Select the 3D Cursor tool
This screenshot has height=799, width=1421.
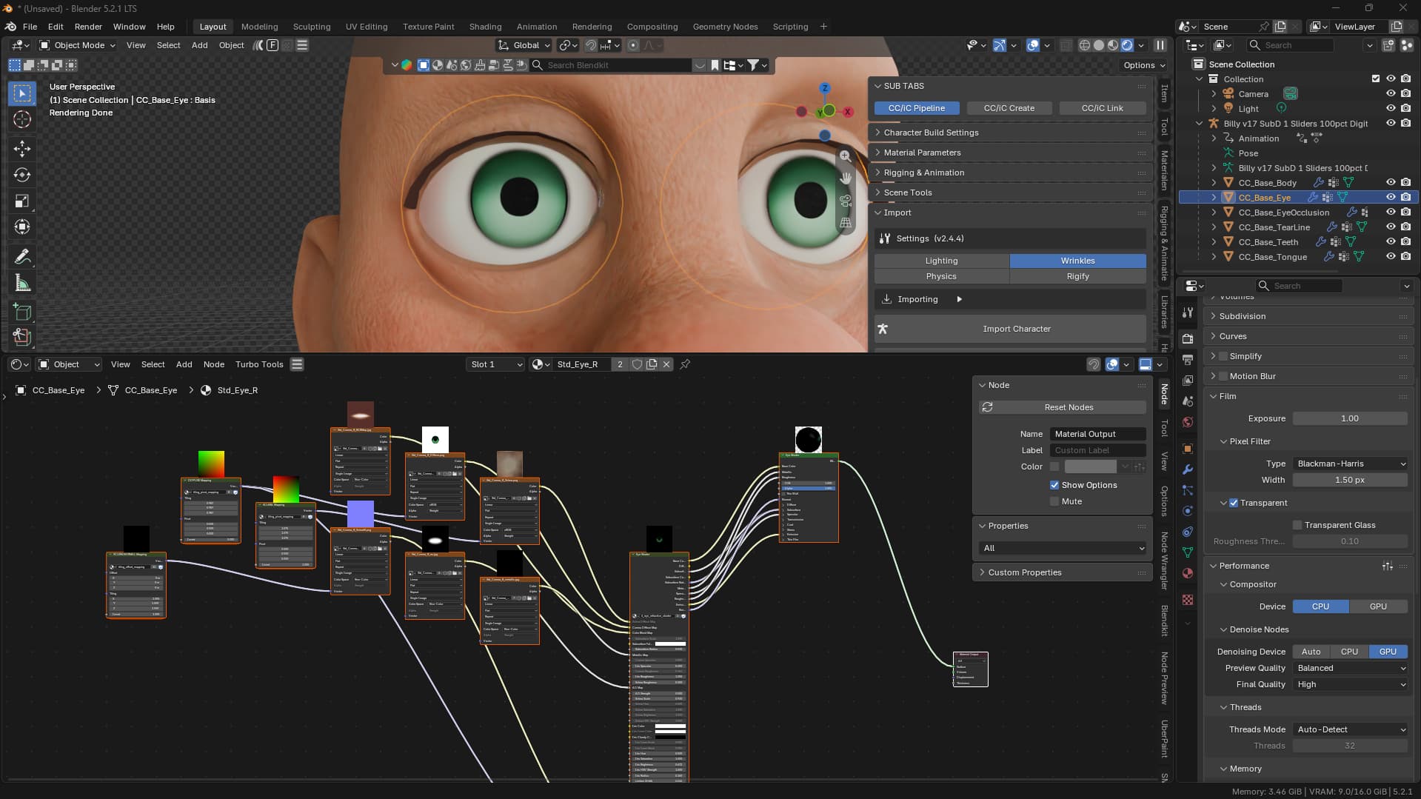tap(22, 119)
